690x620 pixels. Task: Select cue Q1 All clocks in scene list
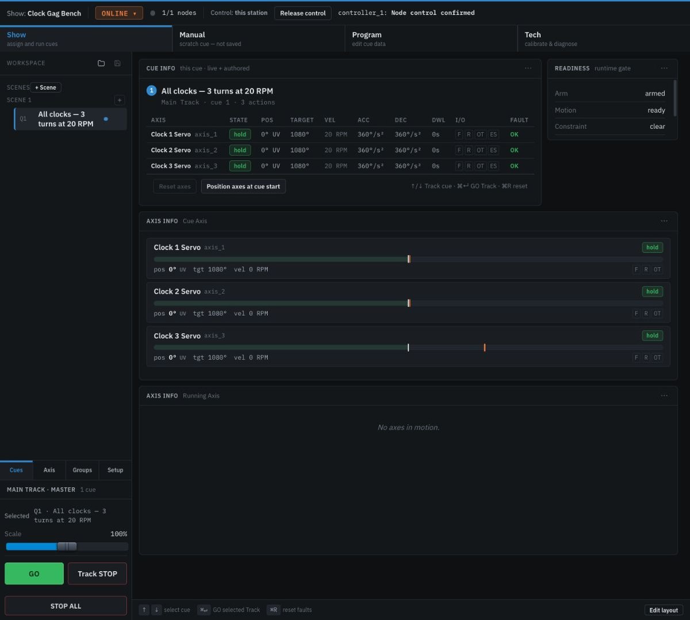click(x=70, y=119)
